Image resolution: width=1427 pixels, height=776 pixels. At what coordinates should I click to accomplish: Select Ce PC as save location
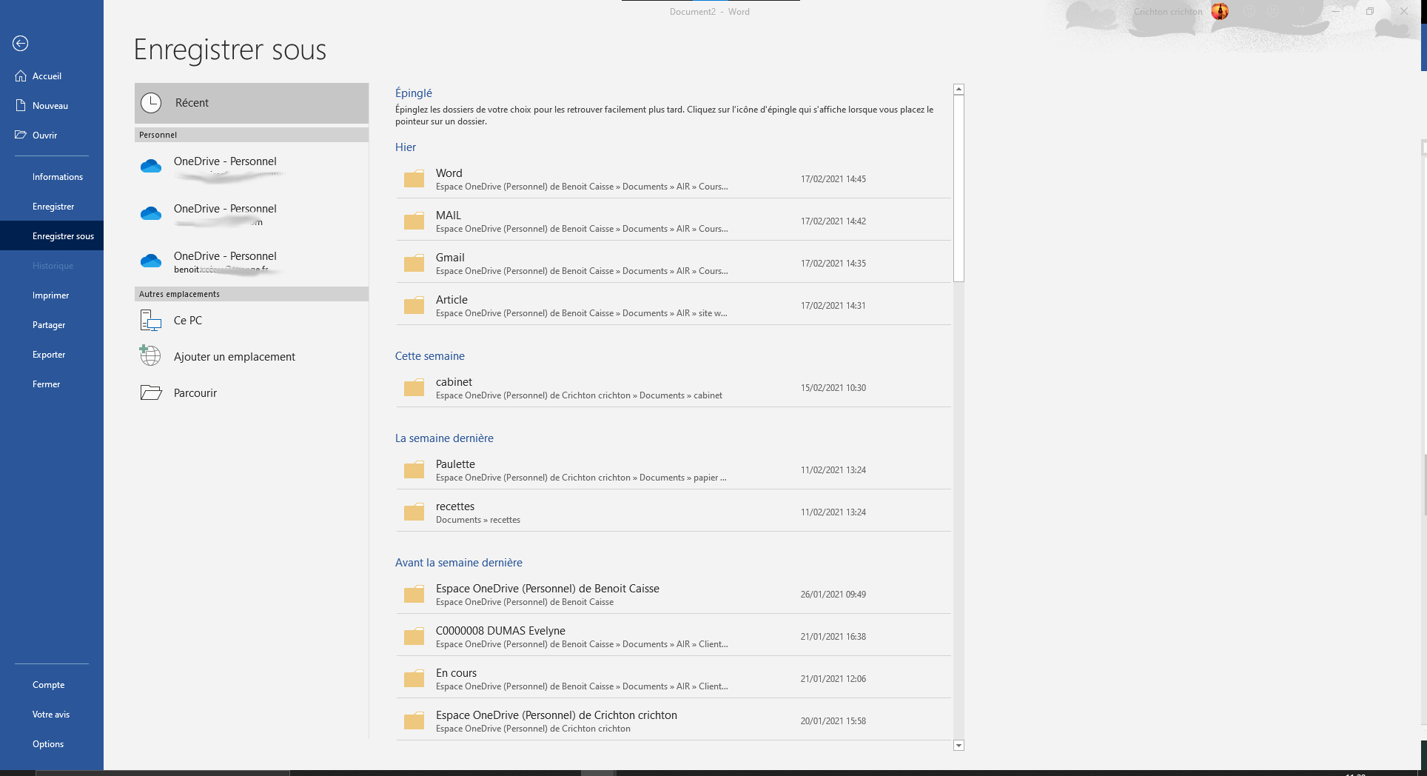(x=186, y=320)
